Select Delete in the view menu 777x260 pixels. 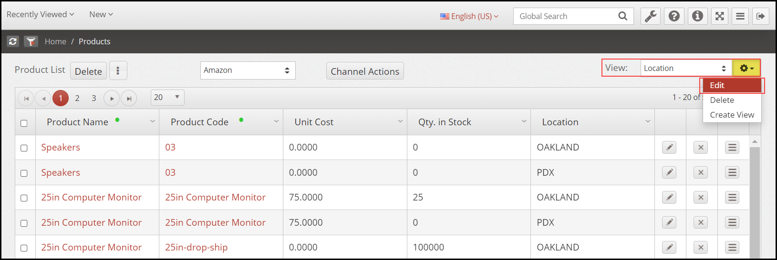coord(732,100)
